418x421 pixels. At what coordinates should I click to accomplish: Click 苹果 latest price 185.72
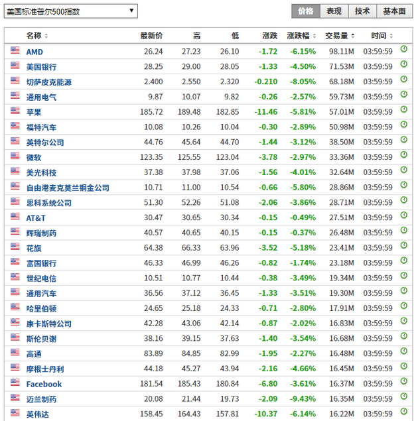151,111
